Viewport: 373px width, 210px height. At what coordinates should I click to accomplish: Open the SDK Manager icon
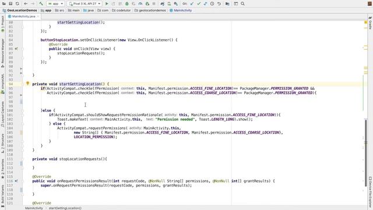click(x=176, y=3)
